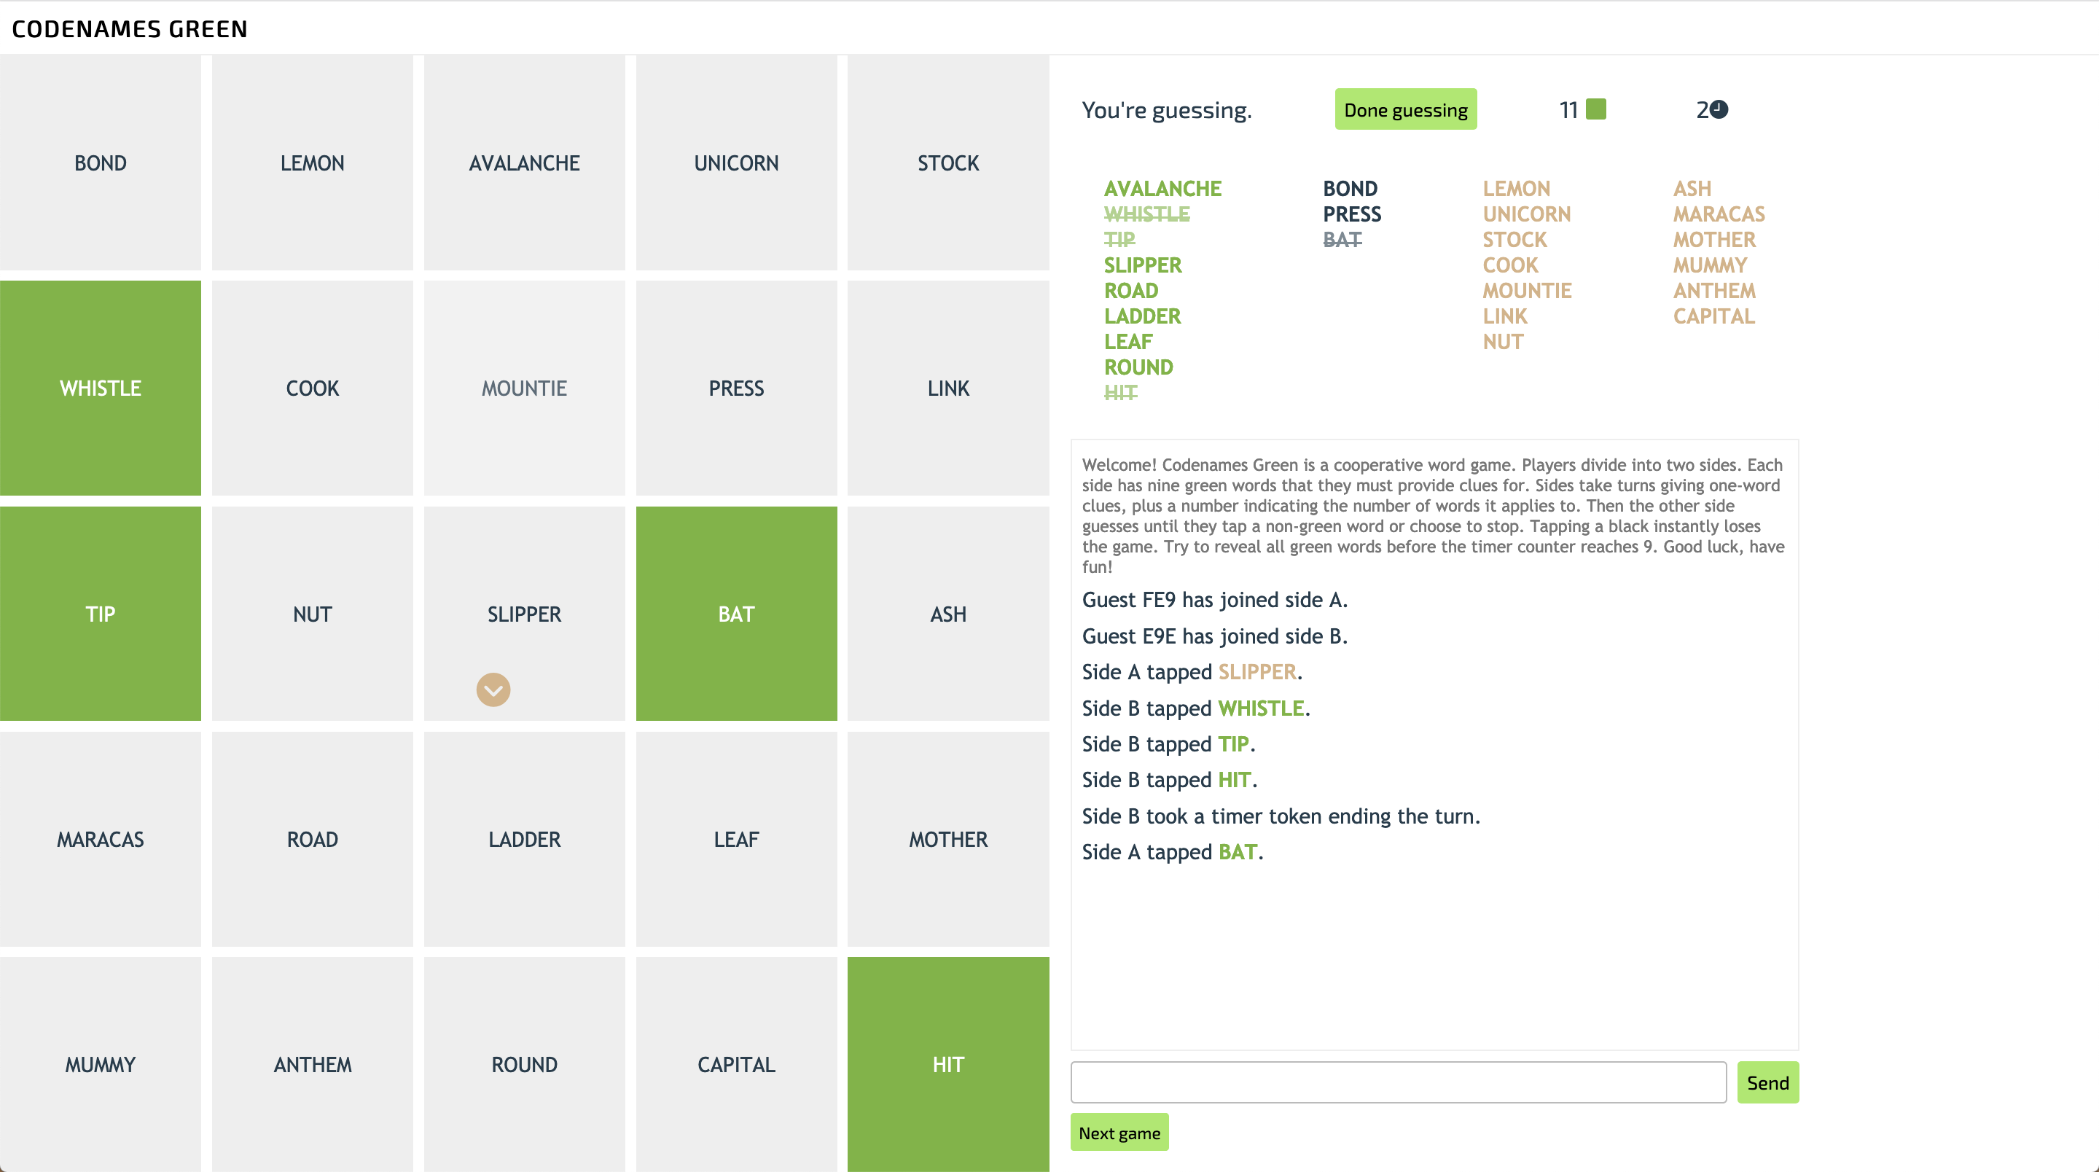Click the struck-through BAT entry

pyautogui.click(x=1340, y=240)
